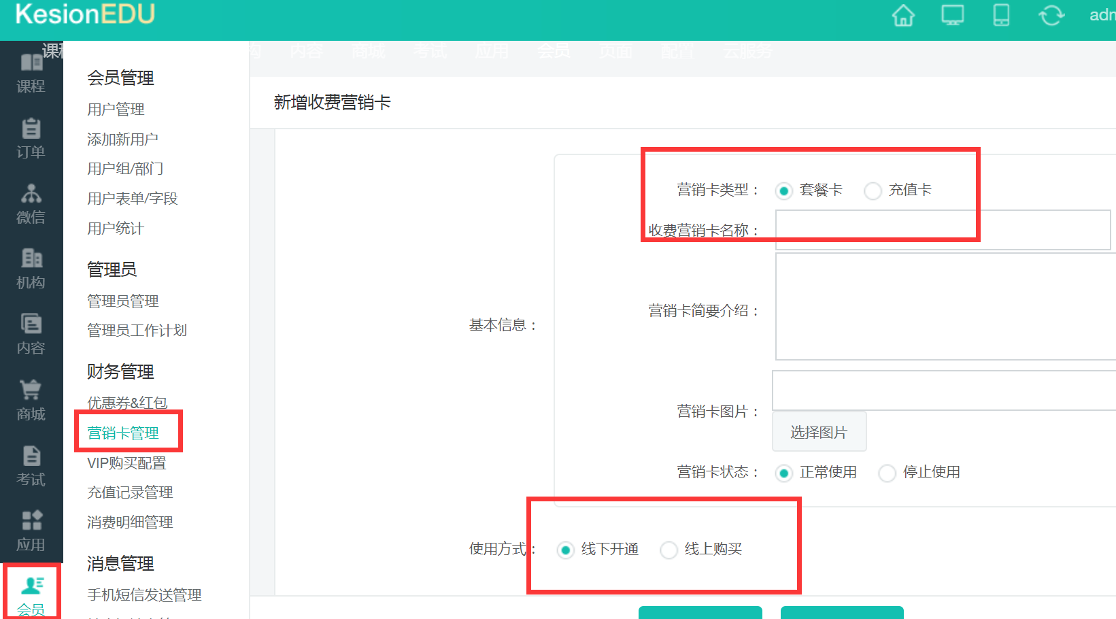The height and width of the screenshot is (619, 1116).
Task: Open the 机构 sidebar section
Action: 31,269
